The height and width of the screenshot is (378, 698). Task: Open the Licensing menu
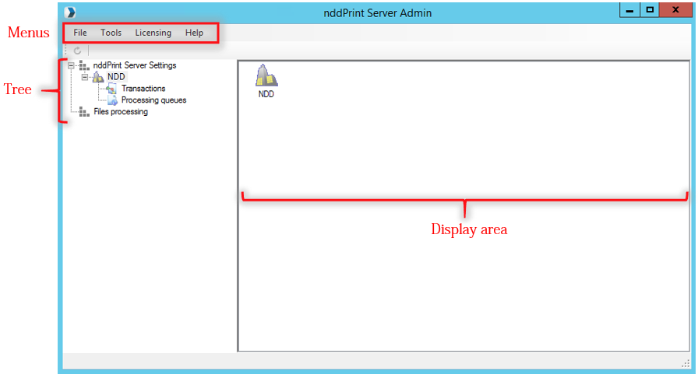(153, 33)
